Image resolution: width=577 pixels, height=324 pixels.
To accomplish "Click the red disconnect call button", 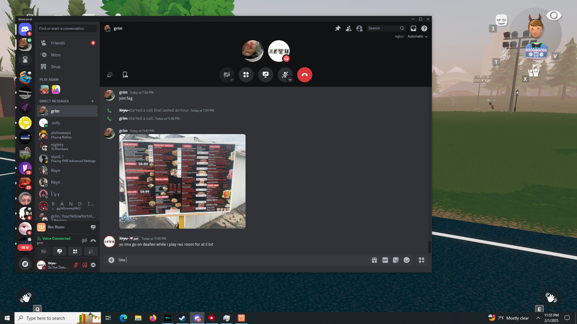I will click(304, 75).
